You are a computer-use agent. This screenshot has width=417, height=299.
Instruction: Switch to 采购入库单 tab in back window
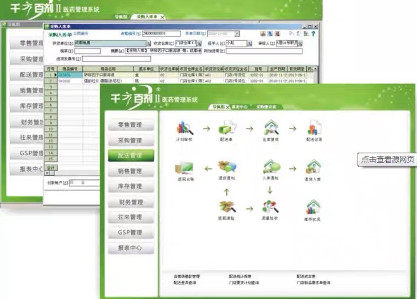pos(147,17)
